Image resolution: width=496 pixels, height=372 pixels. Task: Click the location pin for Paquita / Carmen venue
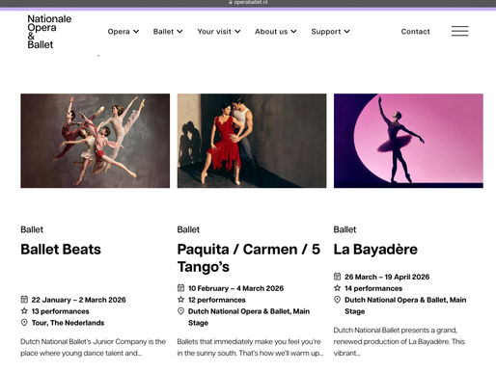pos(180,311)
